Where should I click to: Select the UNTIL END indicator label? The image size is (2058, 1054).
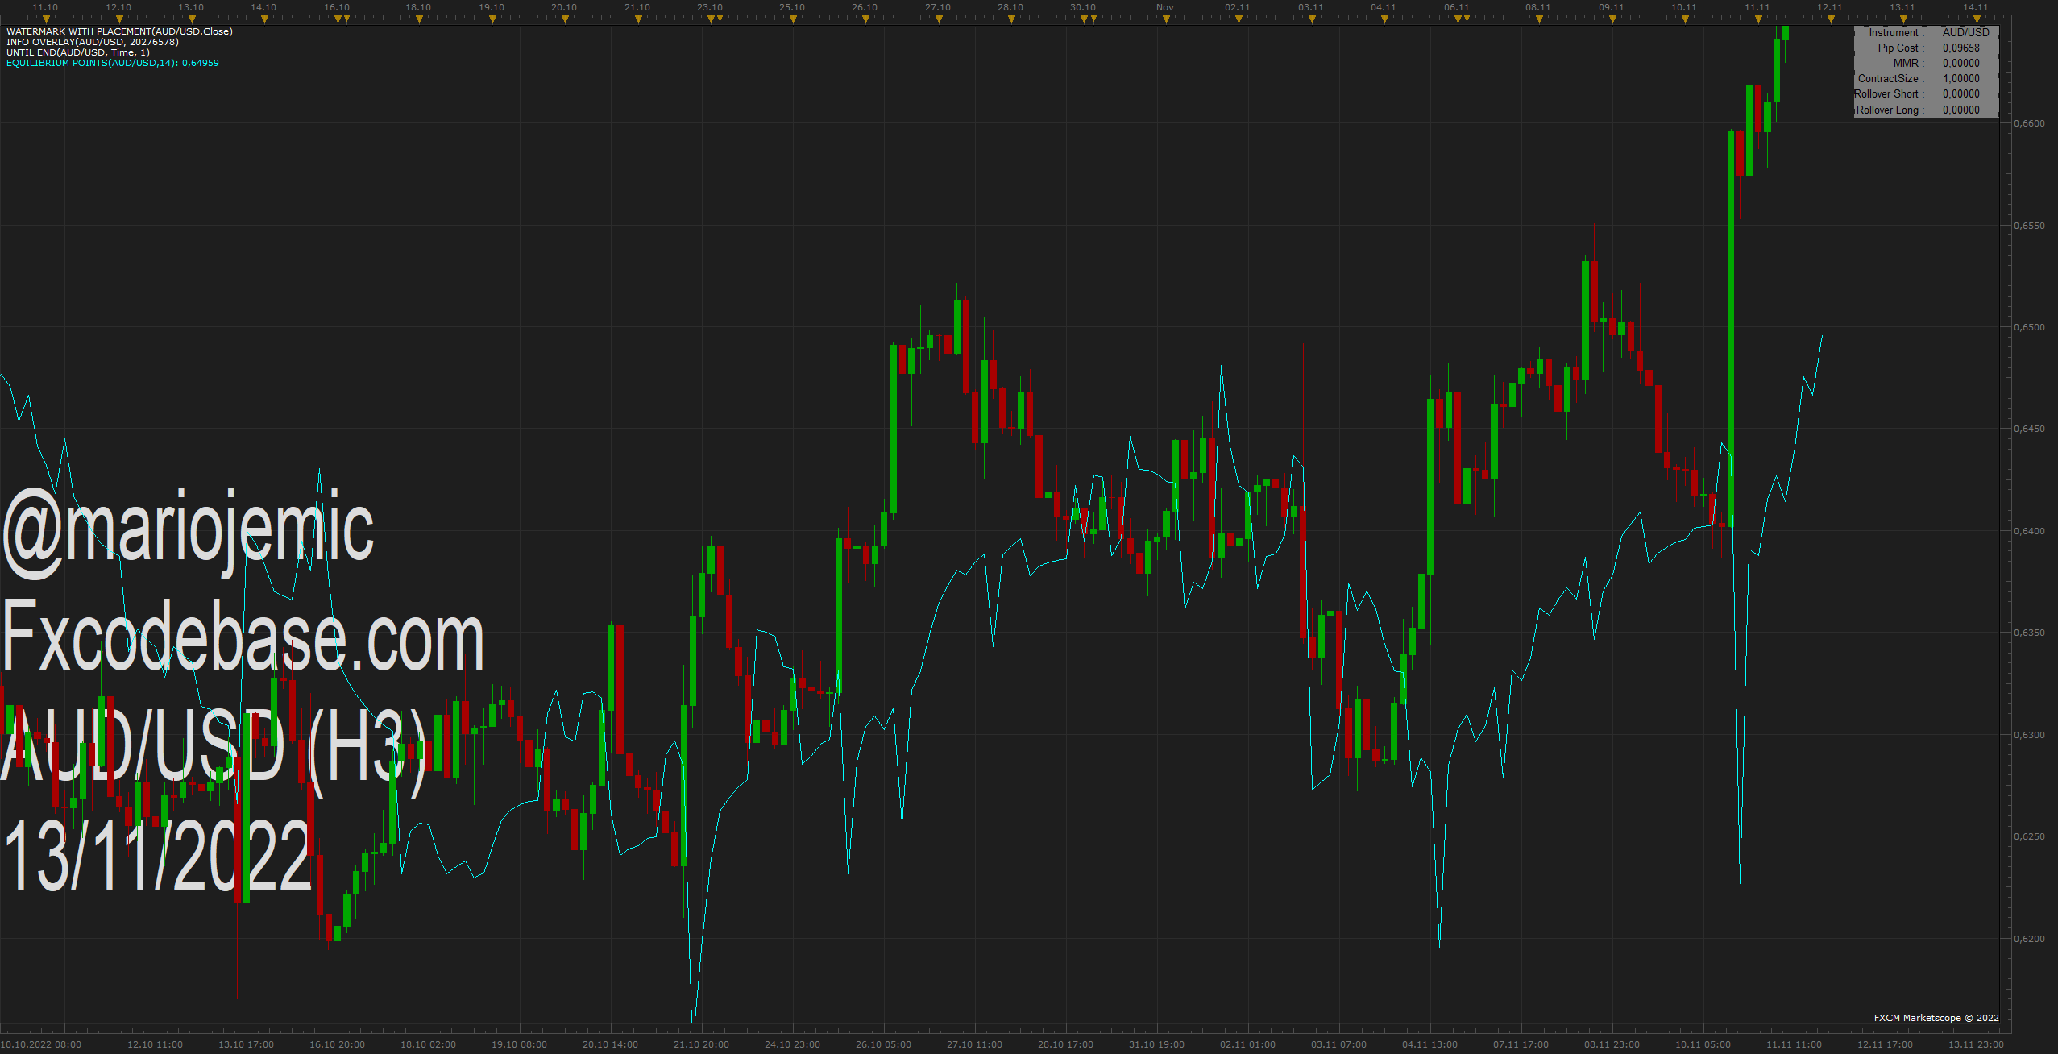click(x=78, y=52)
